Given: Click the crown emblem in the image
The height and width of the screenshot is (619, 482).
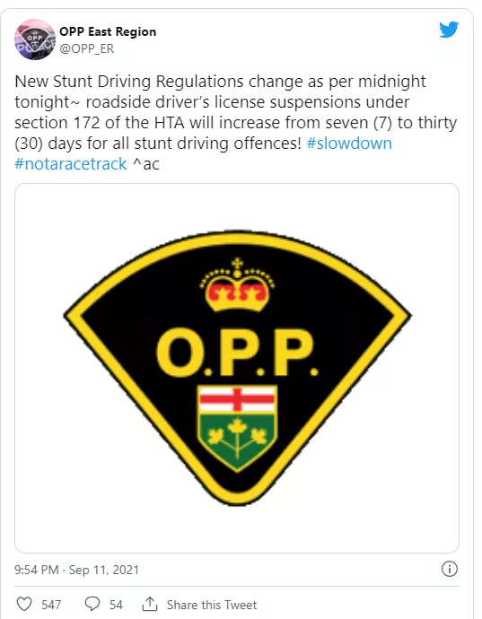Looking at the screenshot, I should 237,285.
